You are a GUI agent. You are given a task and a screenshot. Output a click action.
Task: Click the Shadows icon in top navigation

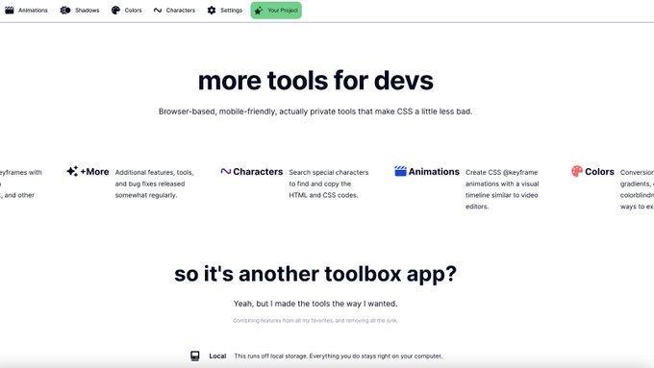[65, 10]
